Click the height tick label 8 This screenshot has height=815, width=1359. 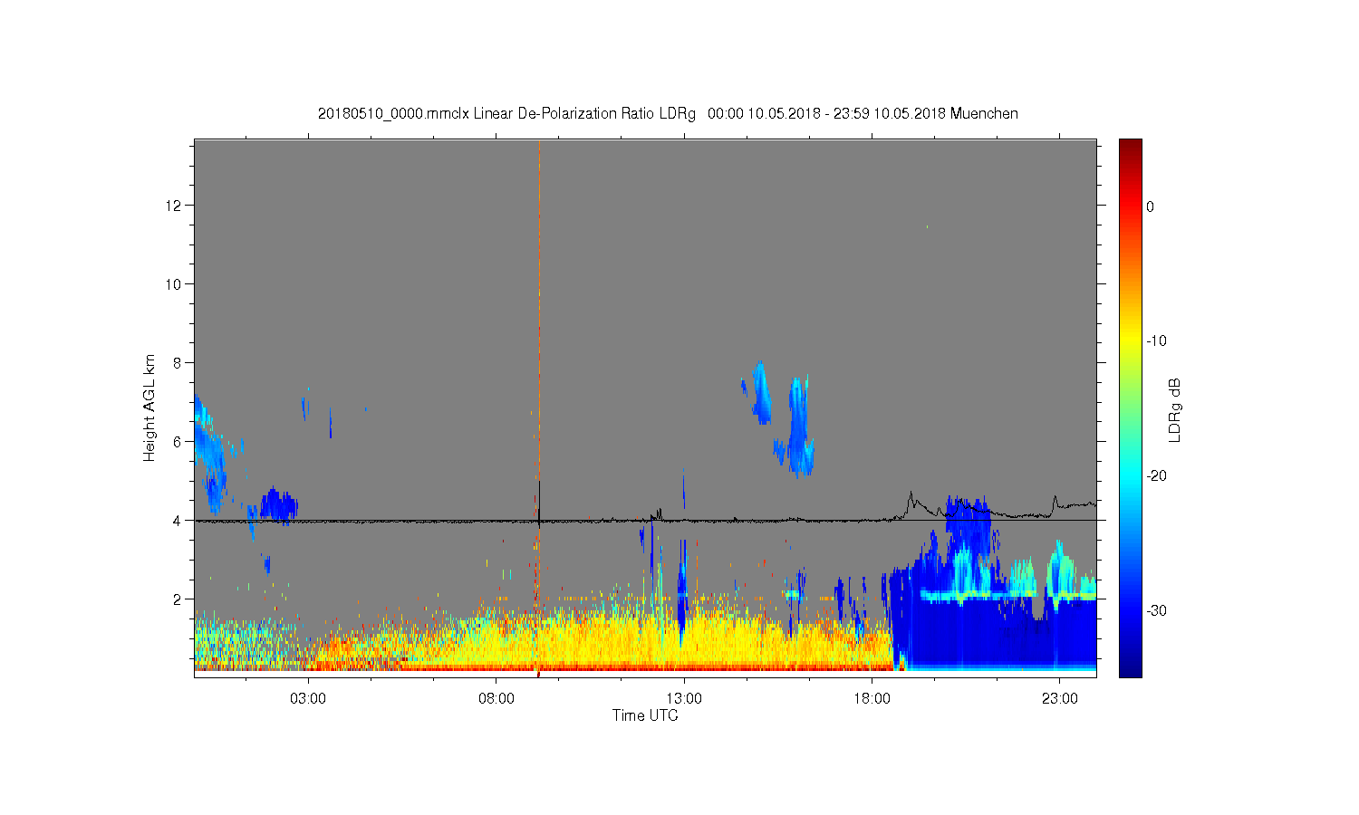[178, 363]
